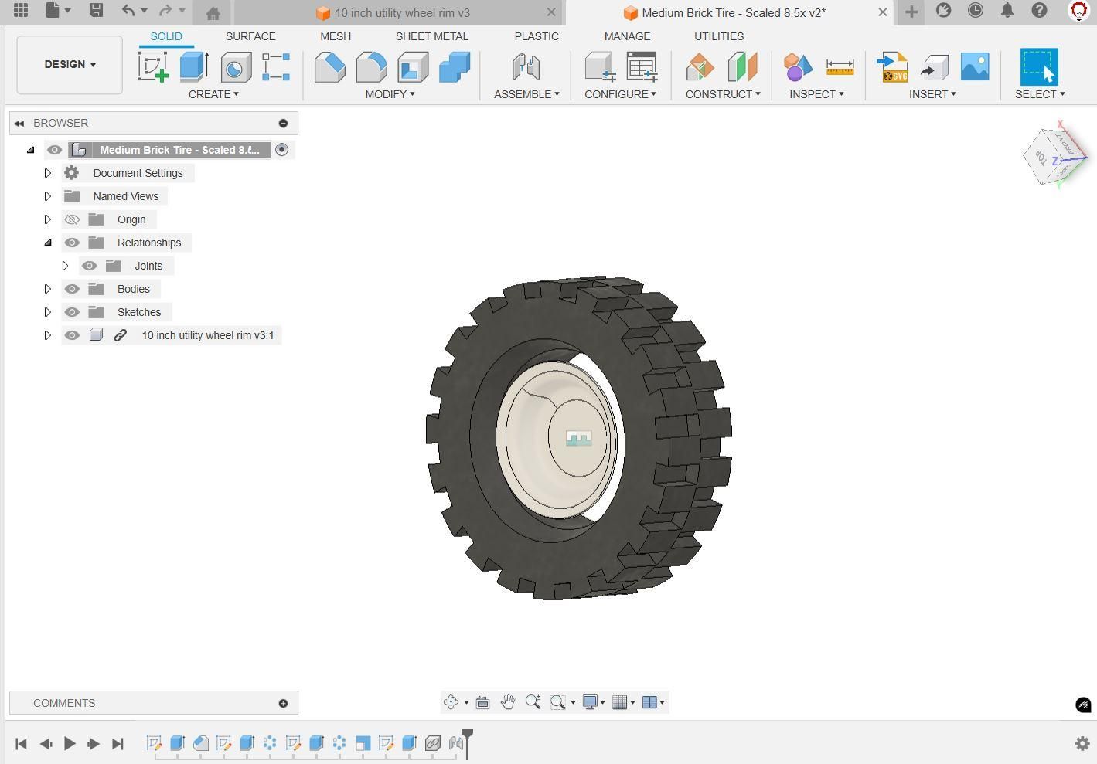
Task: Open the notifications bell
Action: [x=1007, y=11]
